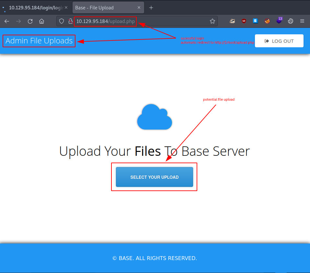
Task: Open the Firefox application hamburger menu
Action: [302, 21]
